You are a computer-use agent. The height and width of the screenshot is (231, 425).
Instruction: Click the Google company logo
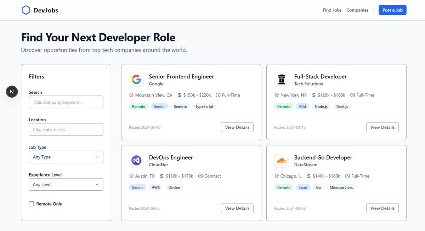click(136, 80)
